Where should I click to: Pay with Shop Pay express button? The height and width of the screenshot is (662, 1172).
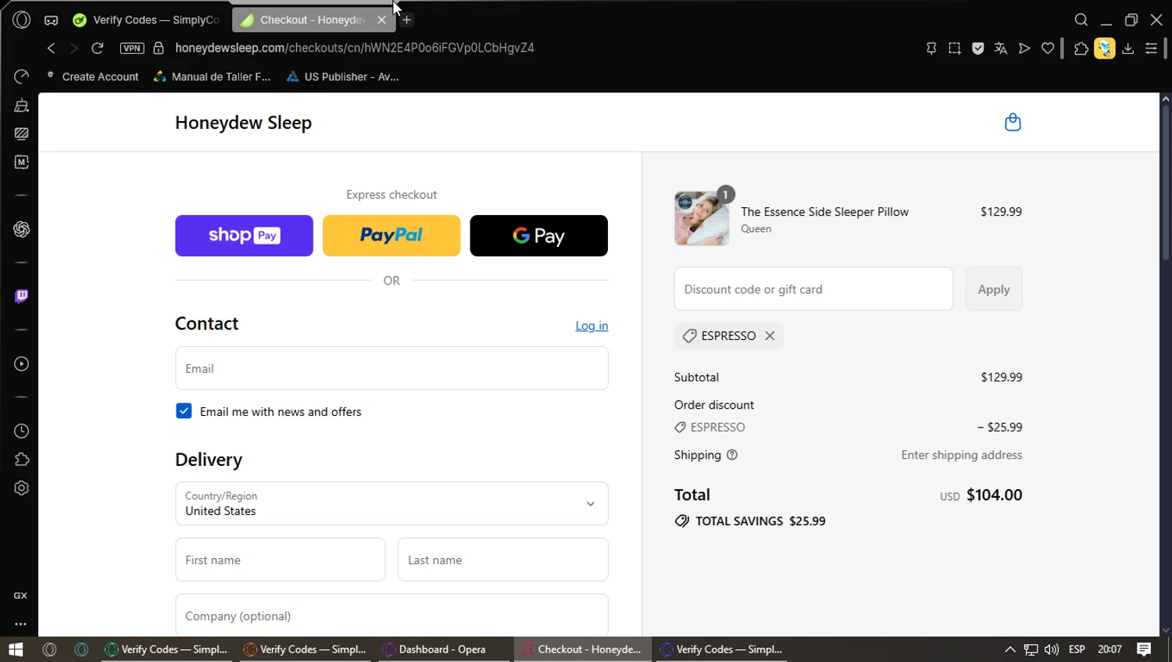click(244, 235)
